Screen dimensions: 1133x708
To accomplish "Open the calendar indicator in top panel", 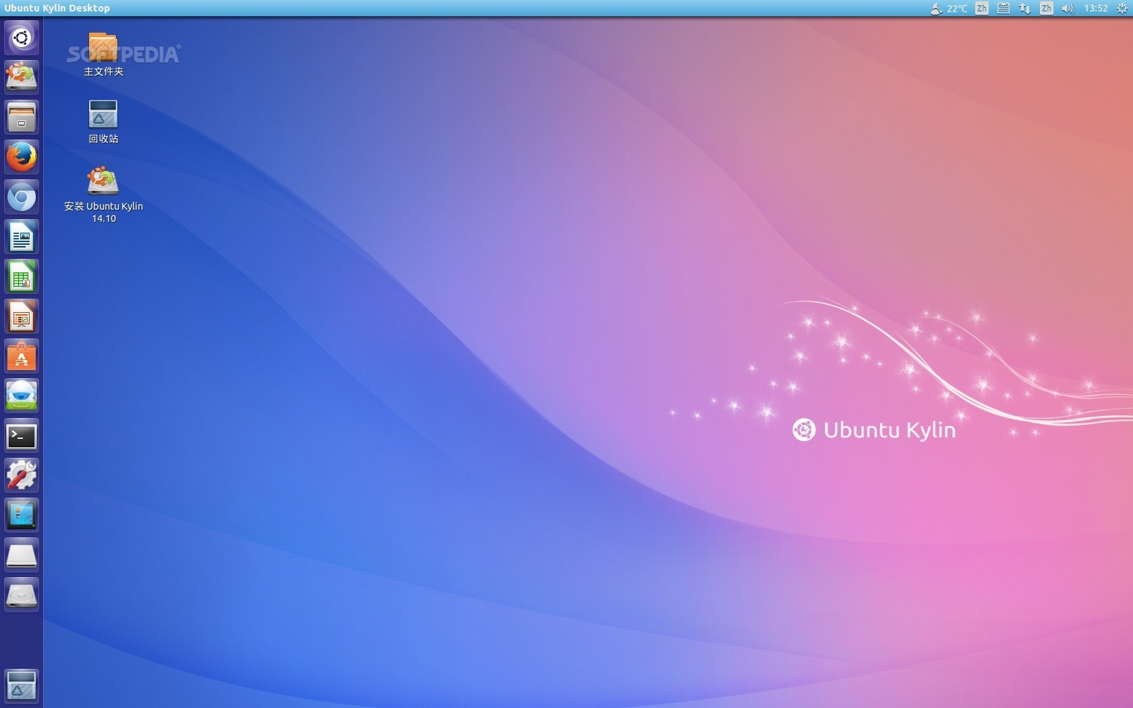I will click(1004, 8).
